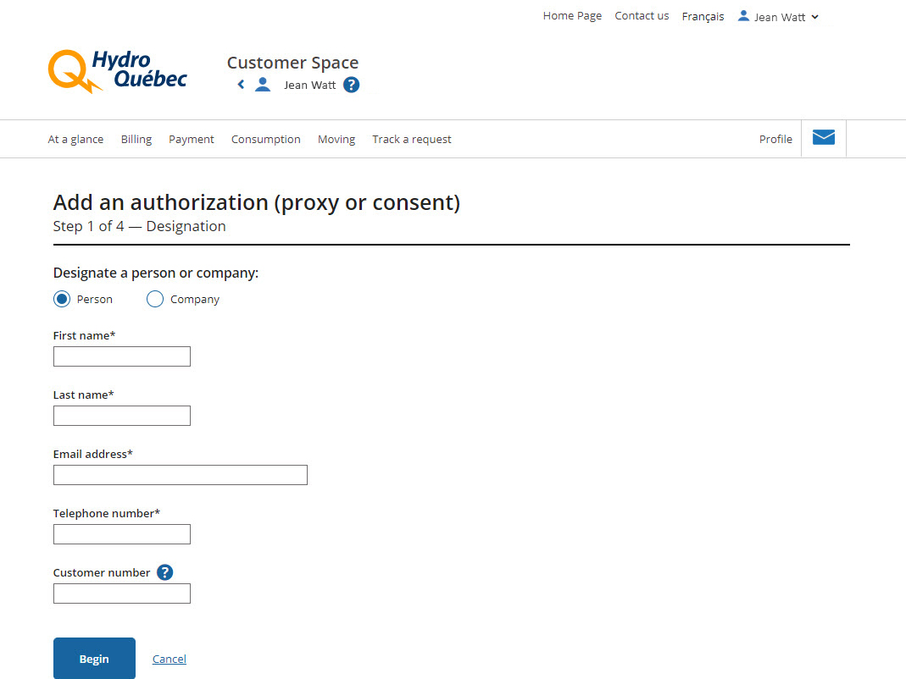Viewport: 906px width, 679px height.
Task: Click the 'Step 1 of 4 — Designation' text
Action: click(139, 226)
